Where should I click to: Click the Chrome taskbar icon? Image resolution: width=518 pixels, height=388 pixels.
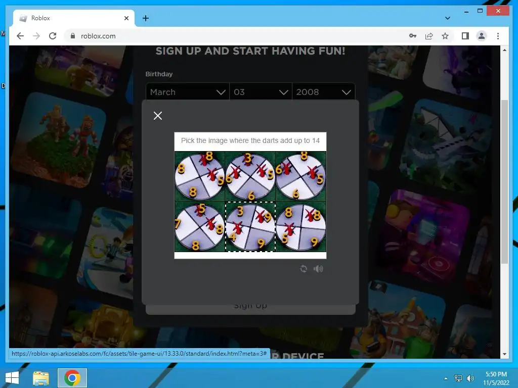[x=72, y=378]
